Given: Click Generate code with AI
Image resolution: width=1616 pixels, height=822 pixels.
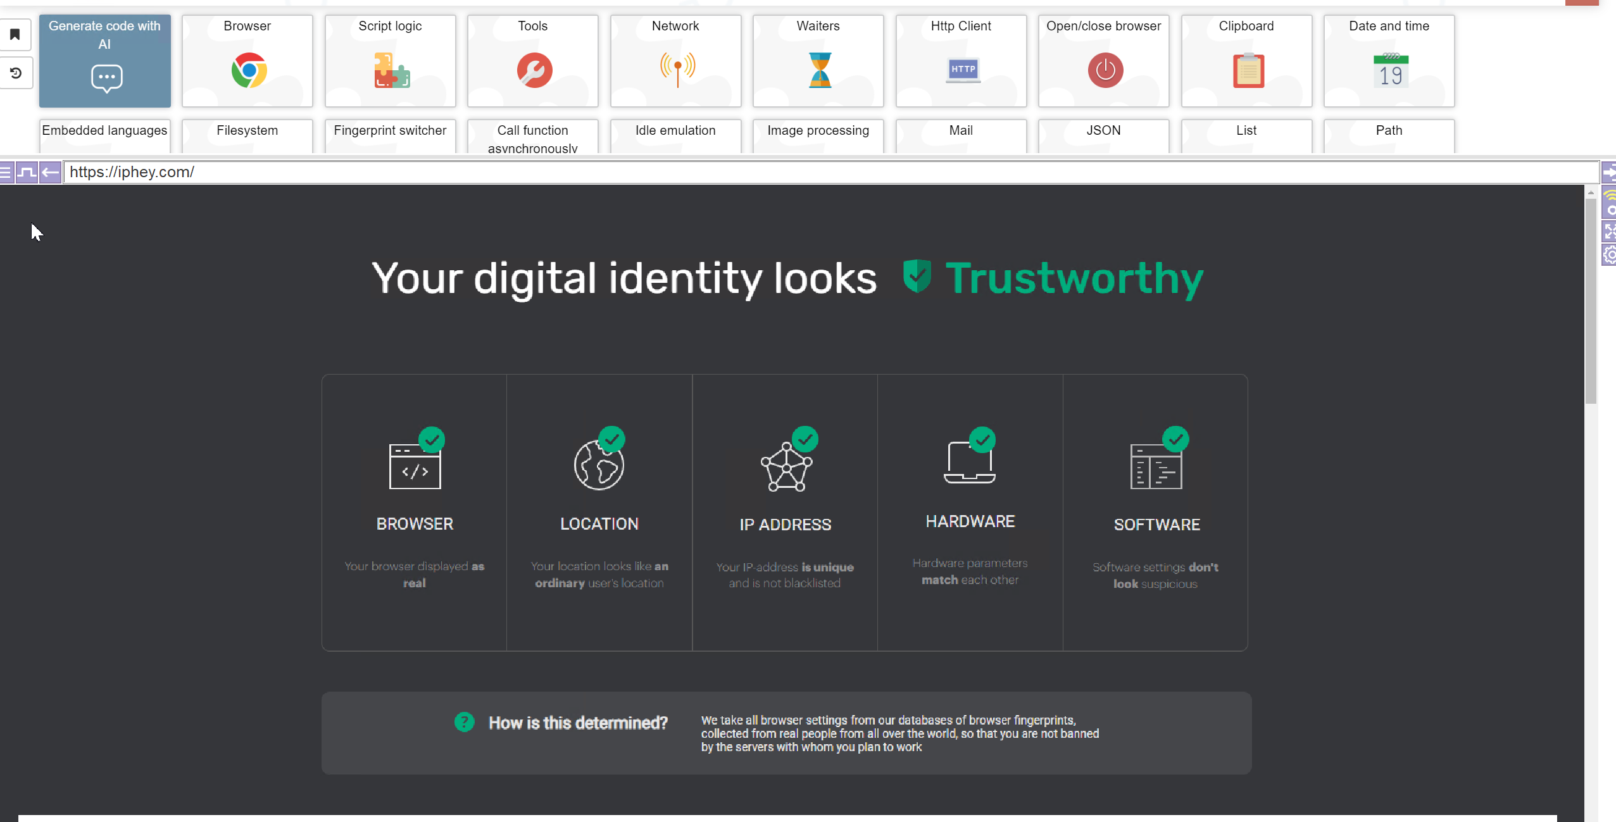Looking at the screenshot, I should coord(104,61).
